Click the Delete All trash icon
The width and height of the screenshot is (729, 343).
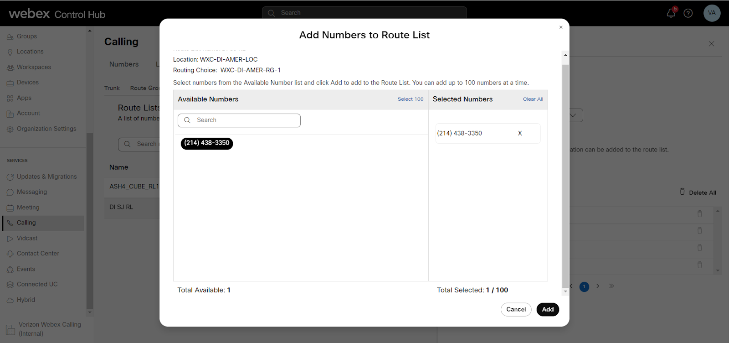pos(682,192)
